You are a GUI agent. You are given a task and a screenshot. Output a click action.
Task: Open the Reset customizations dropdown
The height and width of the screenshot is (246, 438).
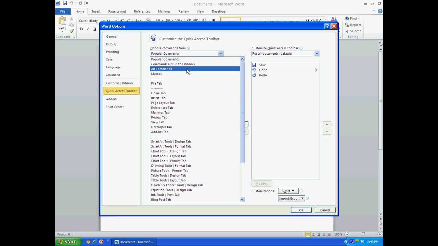click(288, 191)
